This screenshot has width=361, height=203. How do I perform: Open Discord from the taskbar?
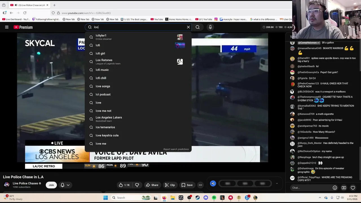(206, 198)
